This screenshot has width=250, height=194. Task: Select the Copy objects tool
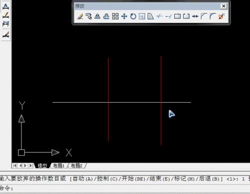(x=88, y=17)
